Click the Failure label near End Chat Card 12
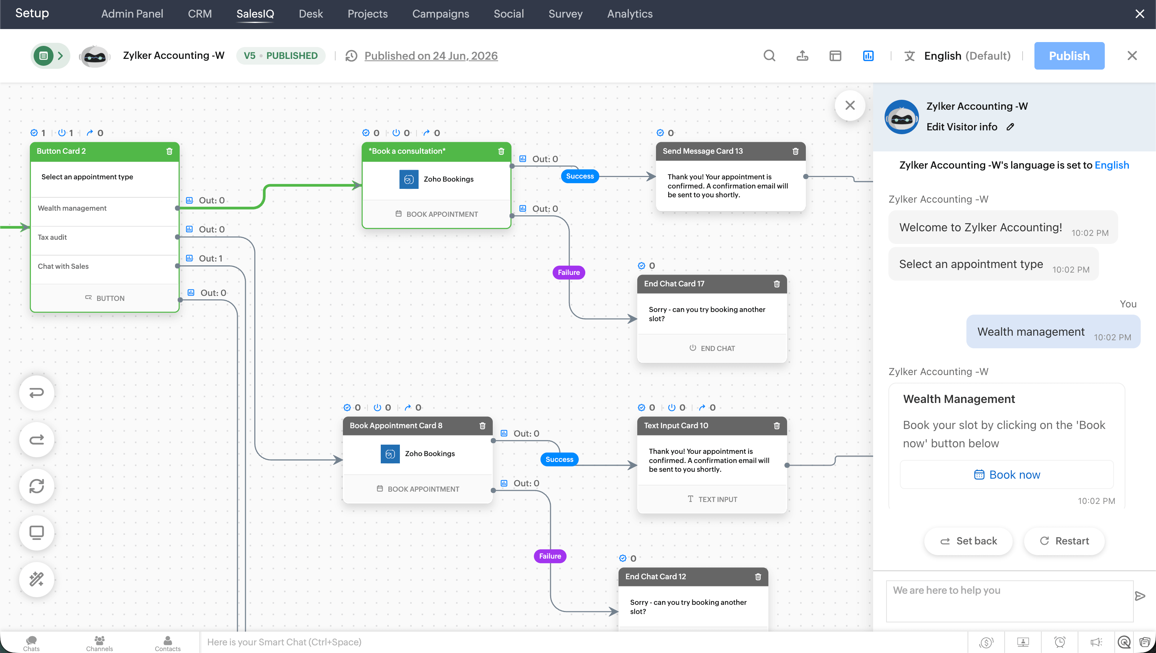 coord(549,556)
